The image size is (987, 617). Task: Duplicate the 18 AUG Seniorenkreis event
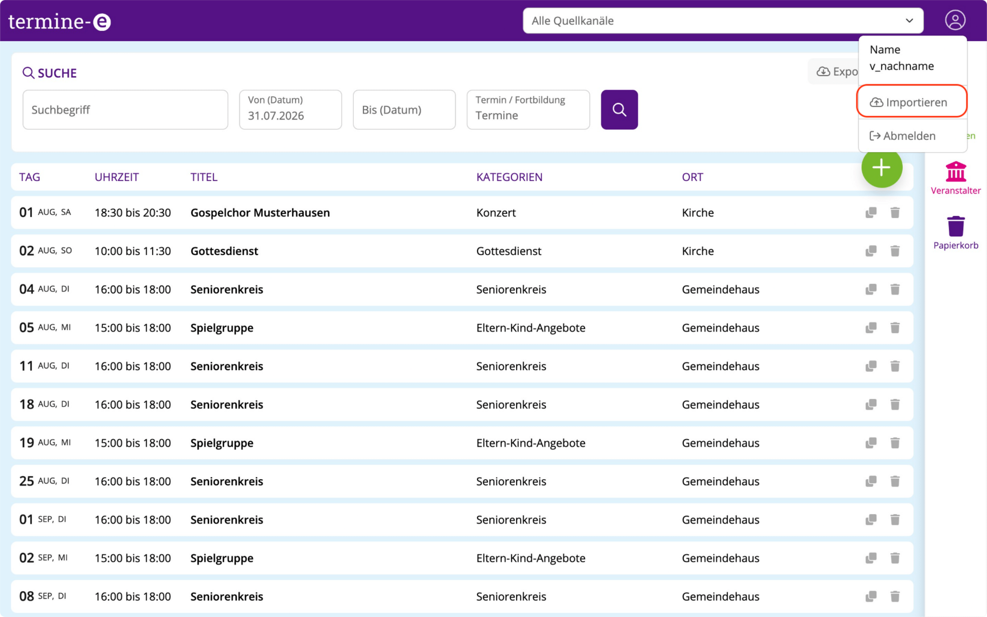[x=871, y=404]
